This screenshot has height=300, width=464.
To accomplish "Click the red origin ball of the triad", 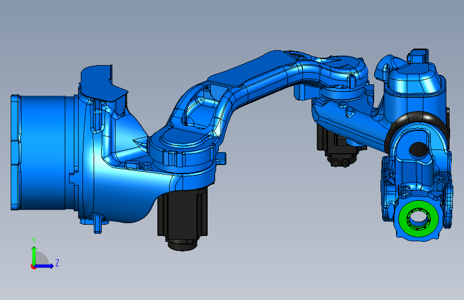I will [x=33, y=266].
